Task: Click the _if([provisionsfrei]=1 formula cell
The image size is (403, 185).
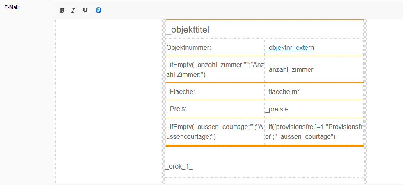Action: pyautogui.click(x=314, y=132)
